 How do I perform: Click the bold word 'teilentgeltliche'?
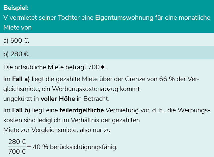[x=82, y=110]
